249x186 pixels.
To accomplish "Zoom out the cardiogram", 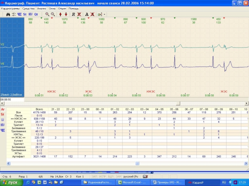I will [53, 14].
